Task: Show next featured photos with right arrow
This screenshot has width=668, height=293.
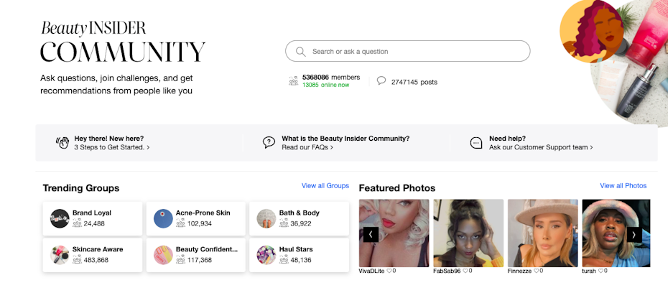Action: pyautogui.click(x=634, y=234)
